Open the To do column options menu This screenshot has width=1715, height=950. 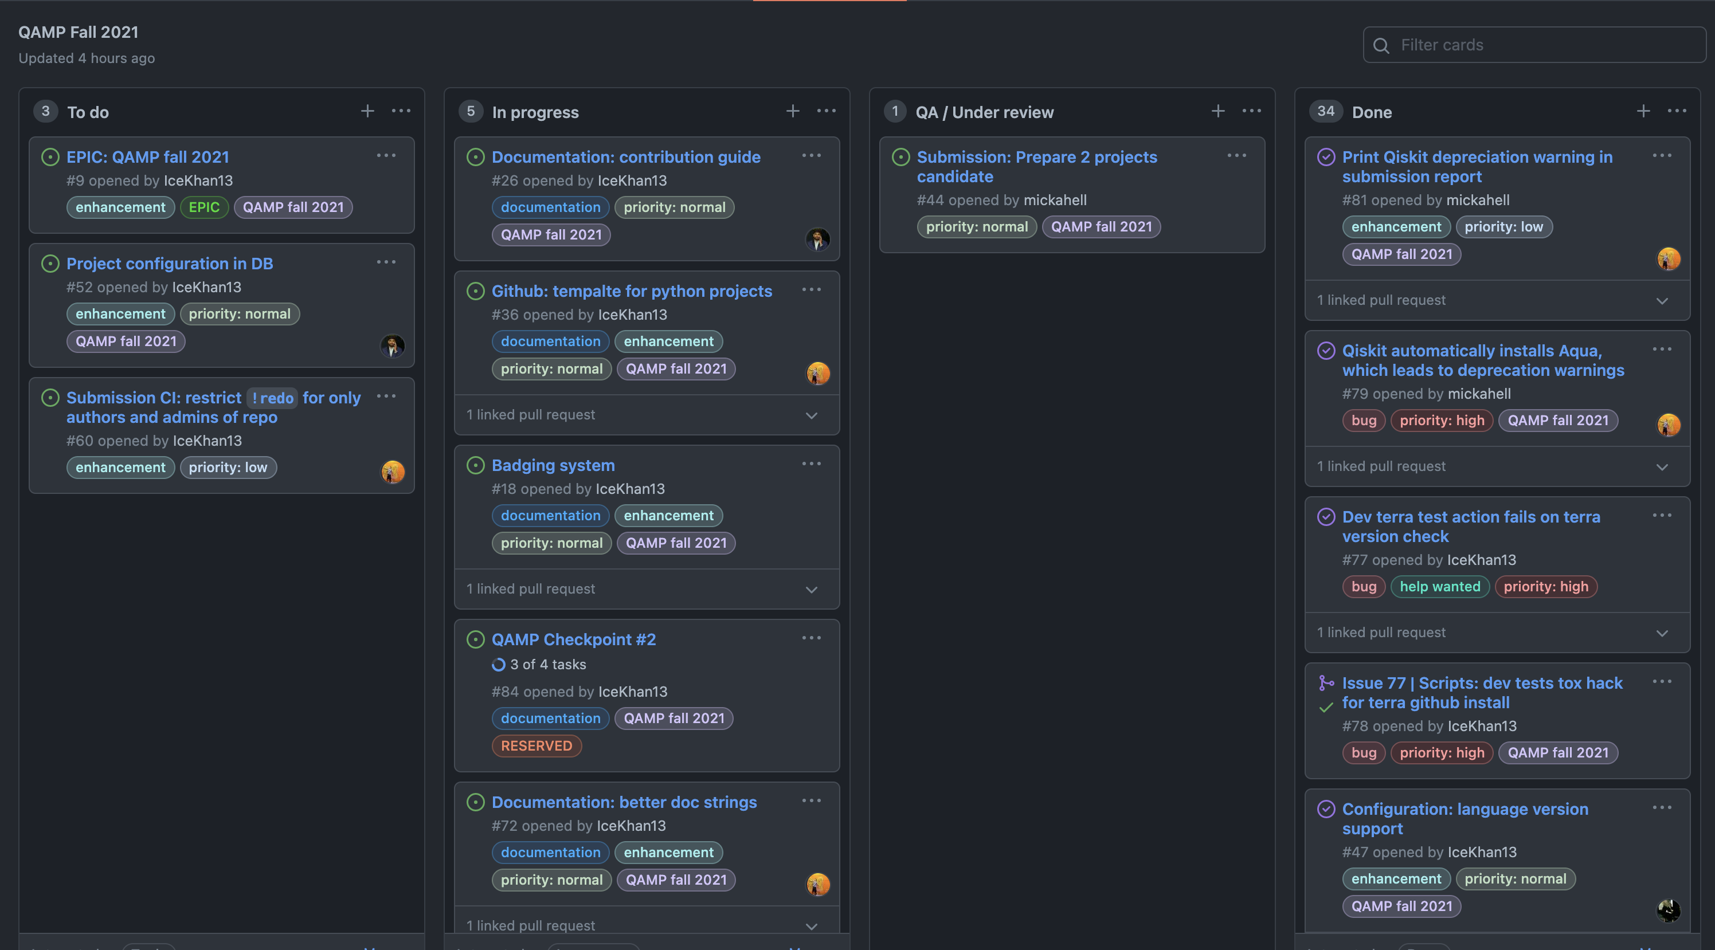401,111
